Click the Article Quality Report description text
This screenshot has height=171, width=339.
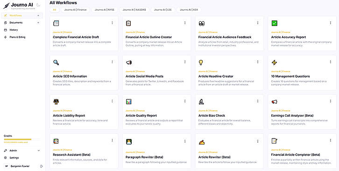(x=154, y=122)
